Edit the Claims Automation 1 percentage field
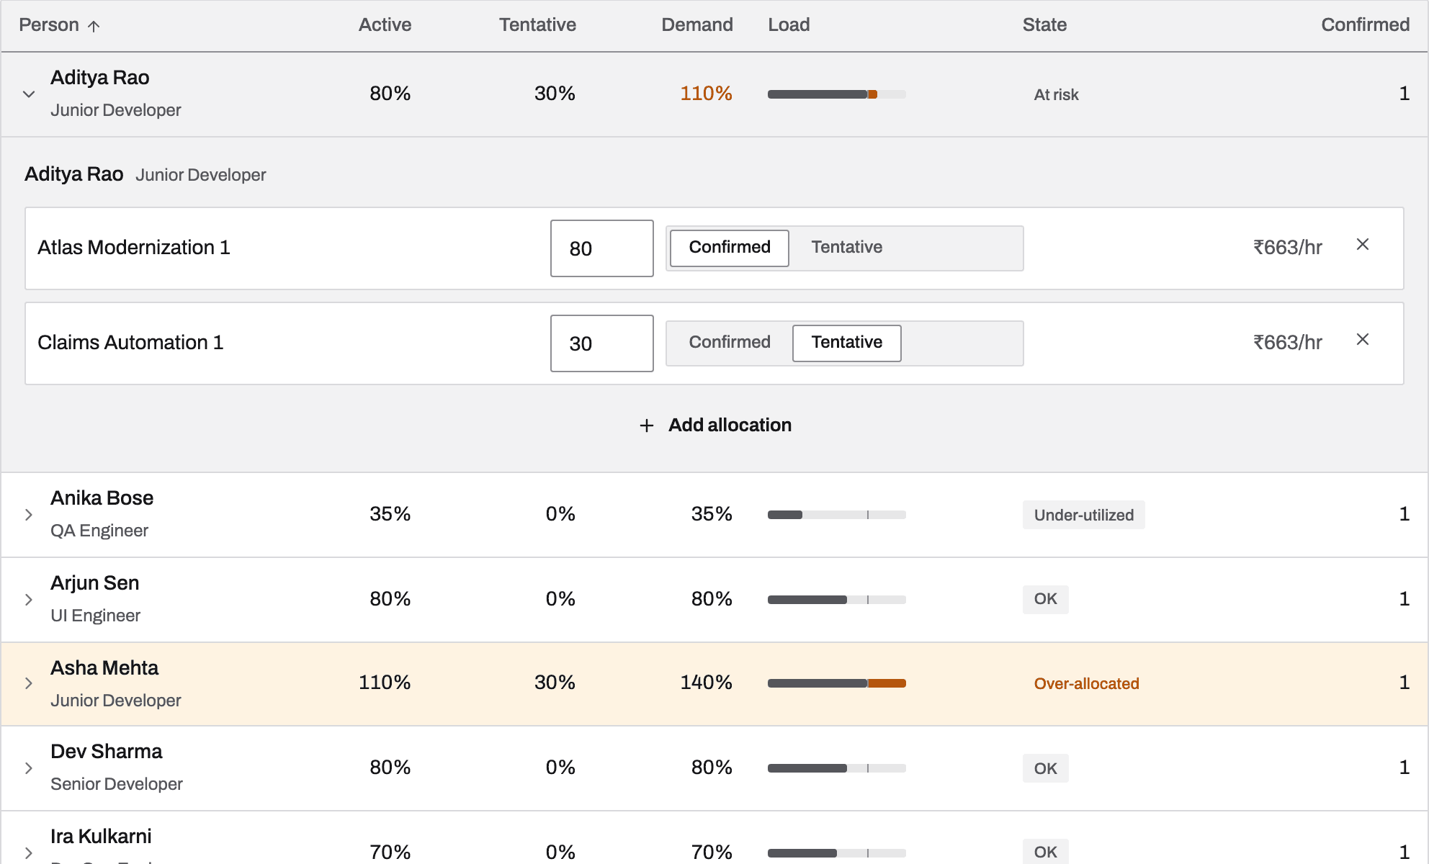Viewport: 1429px width, 864px height. tap(602, 343)
